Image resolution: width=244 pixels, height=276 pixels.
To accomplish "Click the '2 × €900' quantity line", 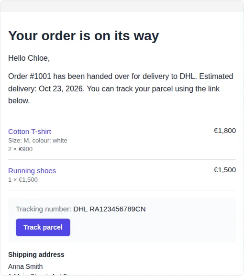I will [21, 149].
